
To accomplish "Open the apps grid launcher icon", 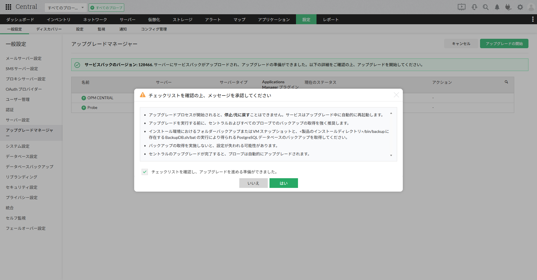I will pyautogui.click(x=9, y=7).
